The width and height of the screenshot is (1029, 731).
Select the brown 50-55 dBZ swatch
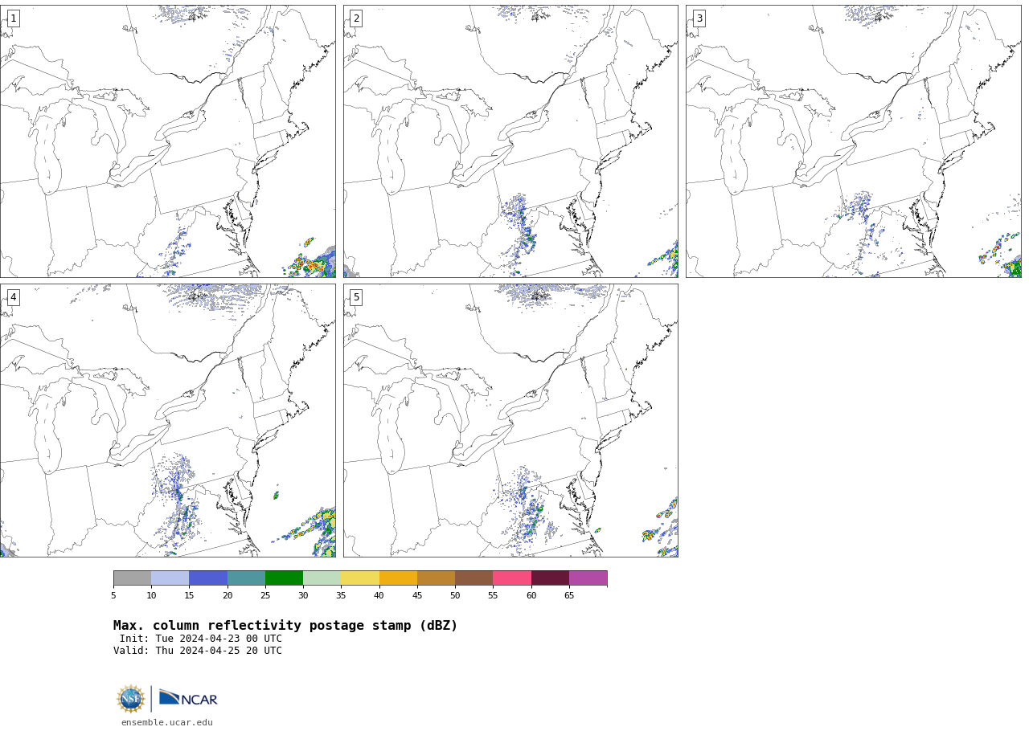[474, 578]
